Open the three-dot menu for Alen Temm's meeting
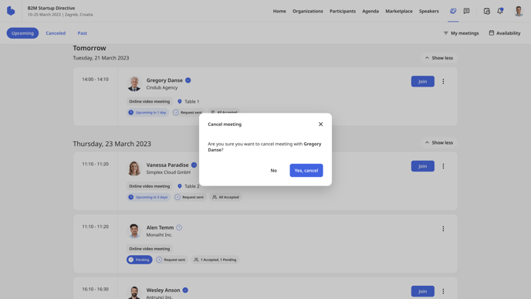Viewport: 531px width, 299px height. tap(443, 229)
